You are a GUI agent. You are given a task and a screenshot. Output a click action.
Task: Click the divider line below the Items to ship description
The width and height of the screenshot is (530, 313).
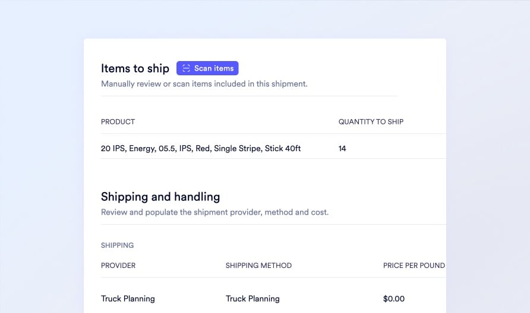[250, 95]
